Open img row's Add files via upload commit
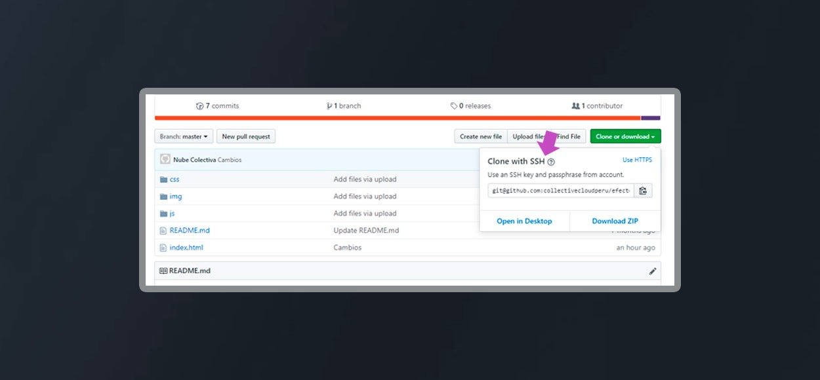Screen dimensions: 820x380 tap(365, 197)
